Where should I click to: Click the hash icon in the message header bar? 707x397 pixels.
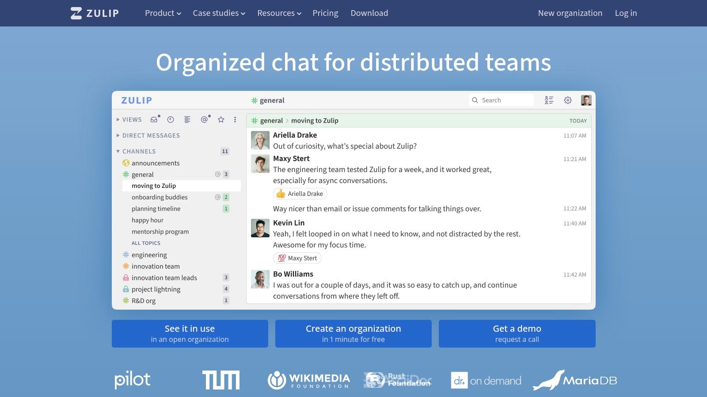(255, 120)
